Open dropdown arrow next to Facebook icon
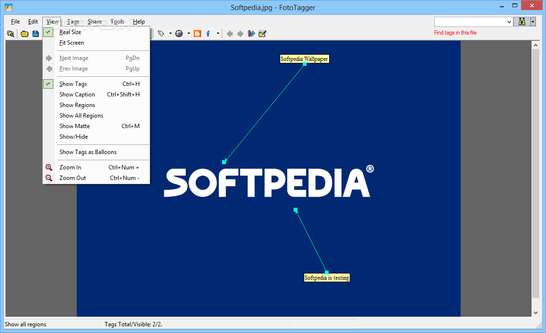 tap(218, 34)
